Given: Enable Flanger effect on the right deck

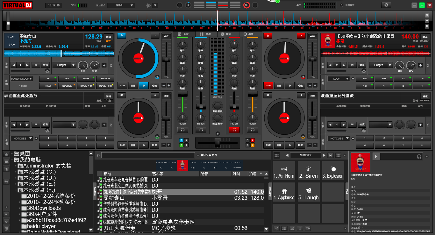Looking at the screenshot, I should tap(381, 65).
